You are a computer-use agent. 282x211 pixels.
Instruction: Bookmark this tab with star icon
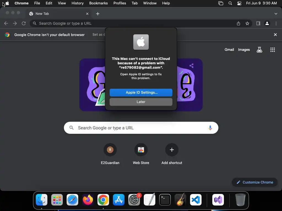point(247,23)
